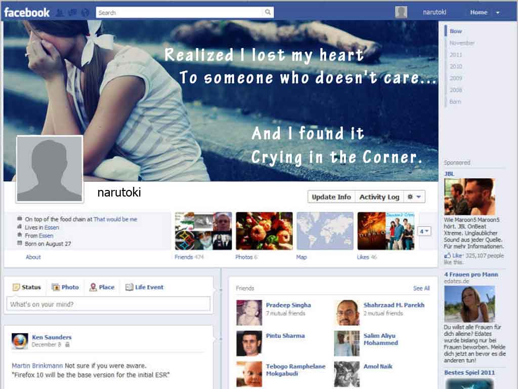Switch to the Photo composer tab

(65, 287)
